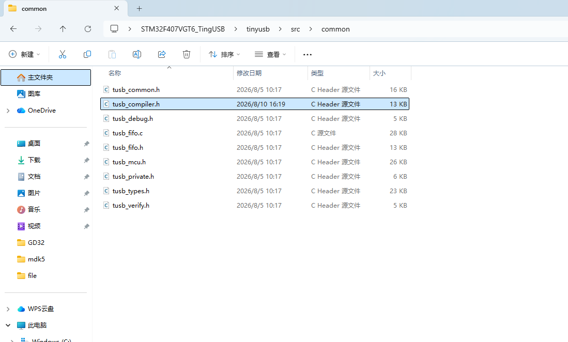Select file tusb_compiler.h
Screen dimensions: 568x342
[255, 104]
